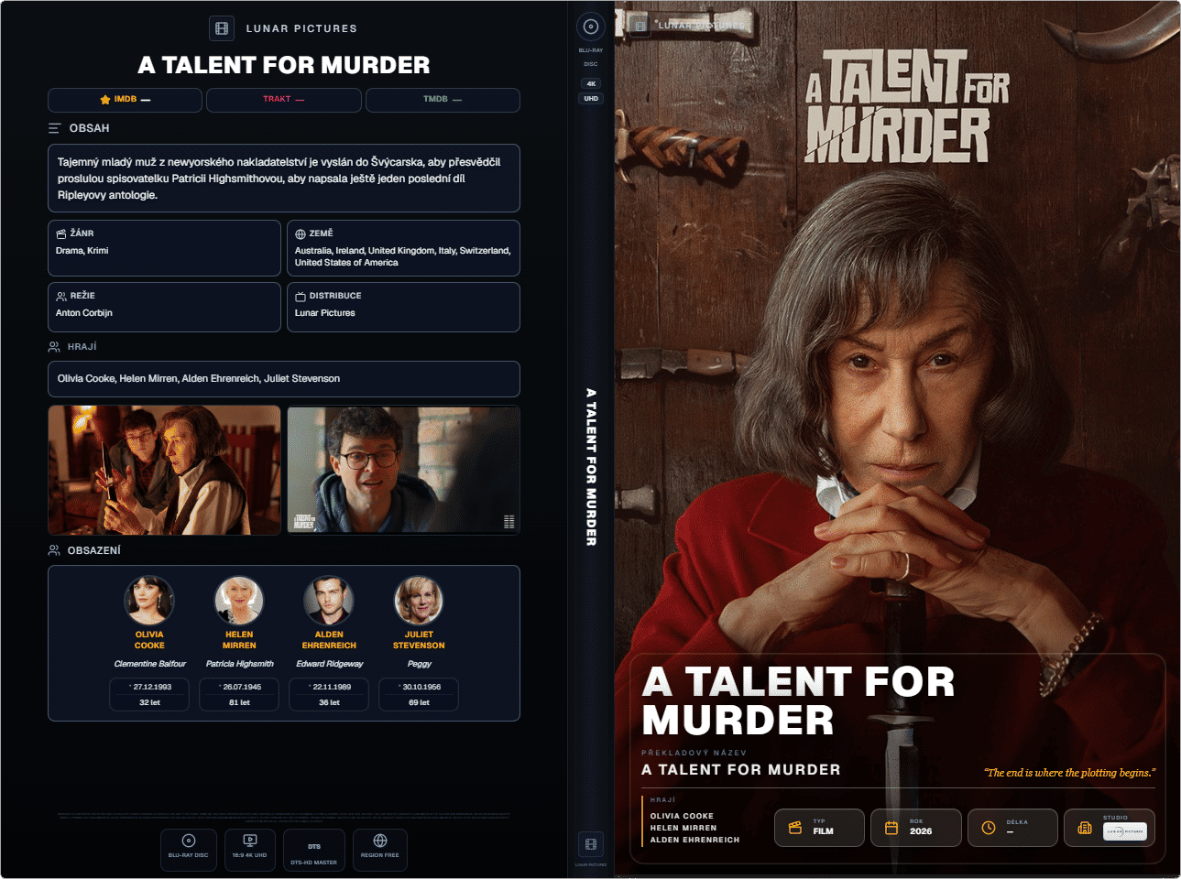Viewport: 1181px width, 879px height.
Task: Open the still of two people with a knife
Action: coord(165,471)
